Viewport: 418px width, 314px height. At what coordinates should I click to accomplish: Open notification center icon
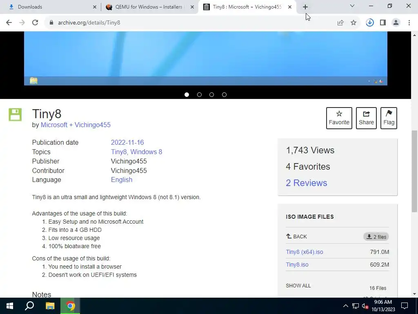[405, 306]
